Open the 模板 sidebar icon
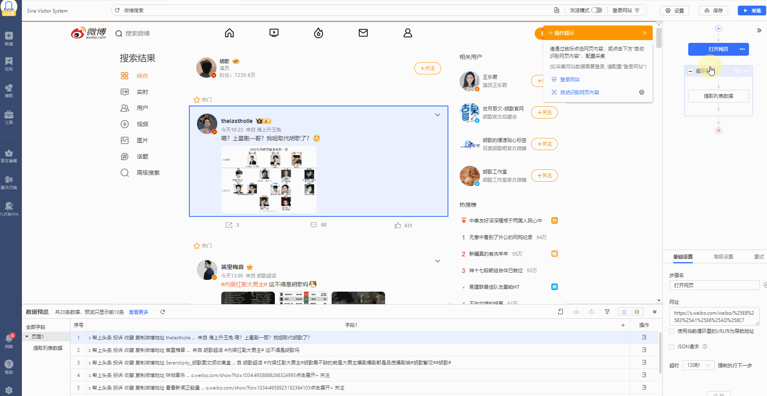 (x=9, y=91)
